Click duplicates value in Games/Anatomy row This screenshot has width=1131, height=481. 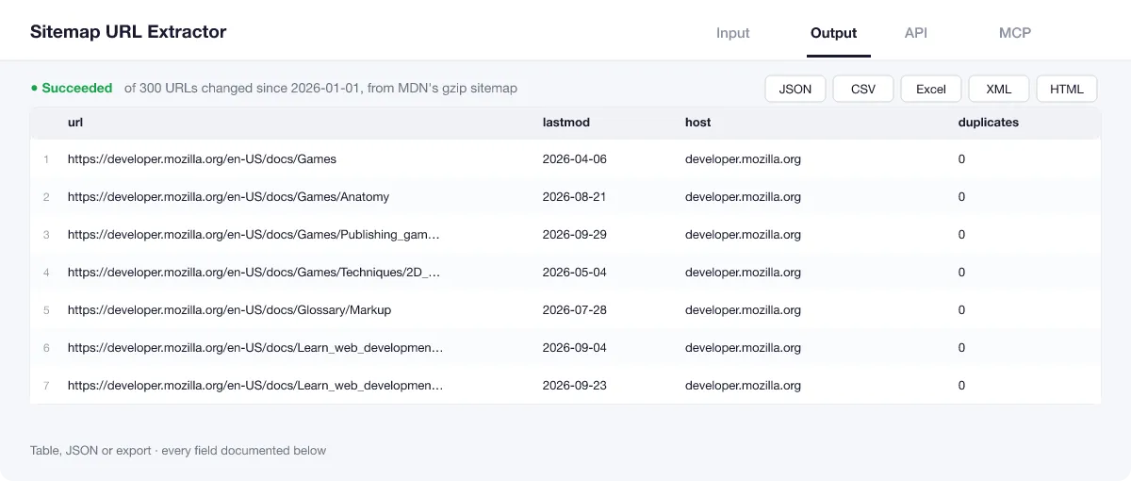(x=962, y=197)
